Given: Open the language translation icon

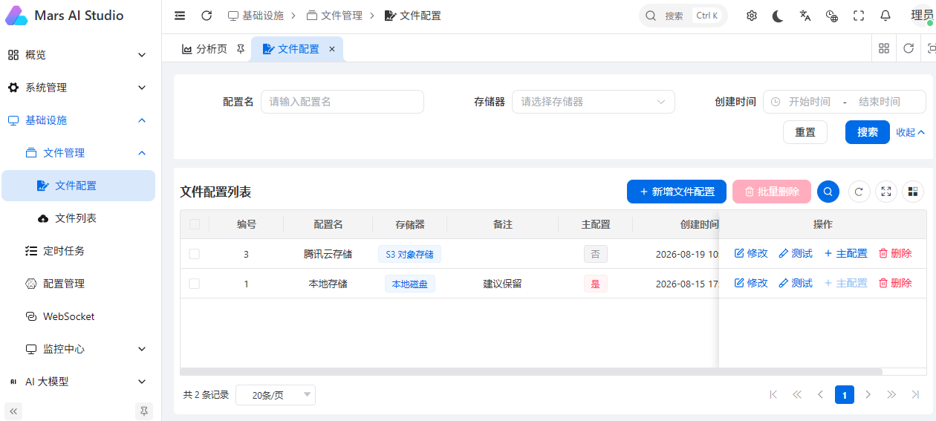Looking at the screenshot, I should click(805, 16).
